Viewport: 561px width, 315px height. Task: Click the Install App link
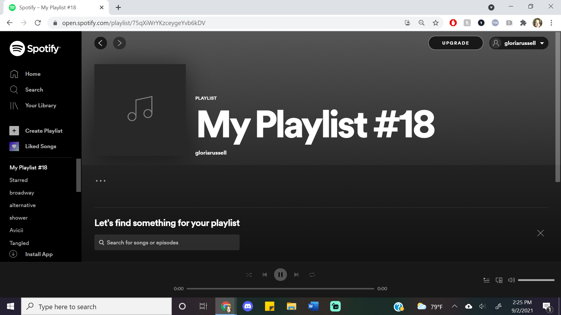[39, 254]
